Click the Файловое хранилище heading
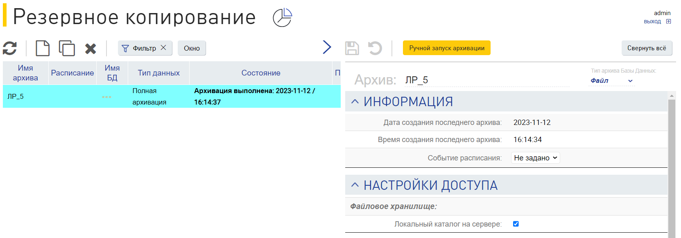681x238 pixels. [394, 207]
